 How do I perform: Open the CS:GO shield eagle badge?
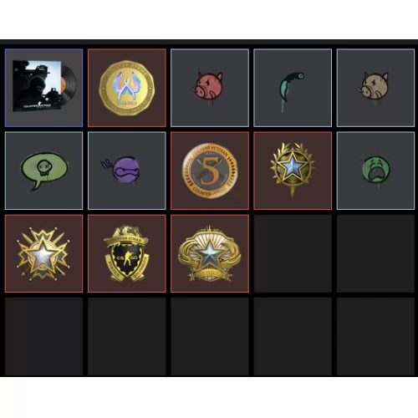click(127, 253)
